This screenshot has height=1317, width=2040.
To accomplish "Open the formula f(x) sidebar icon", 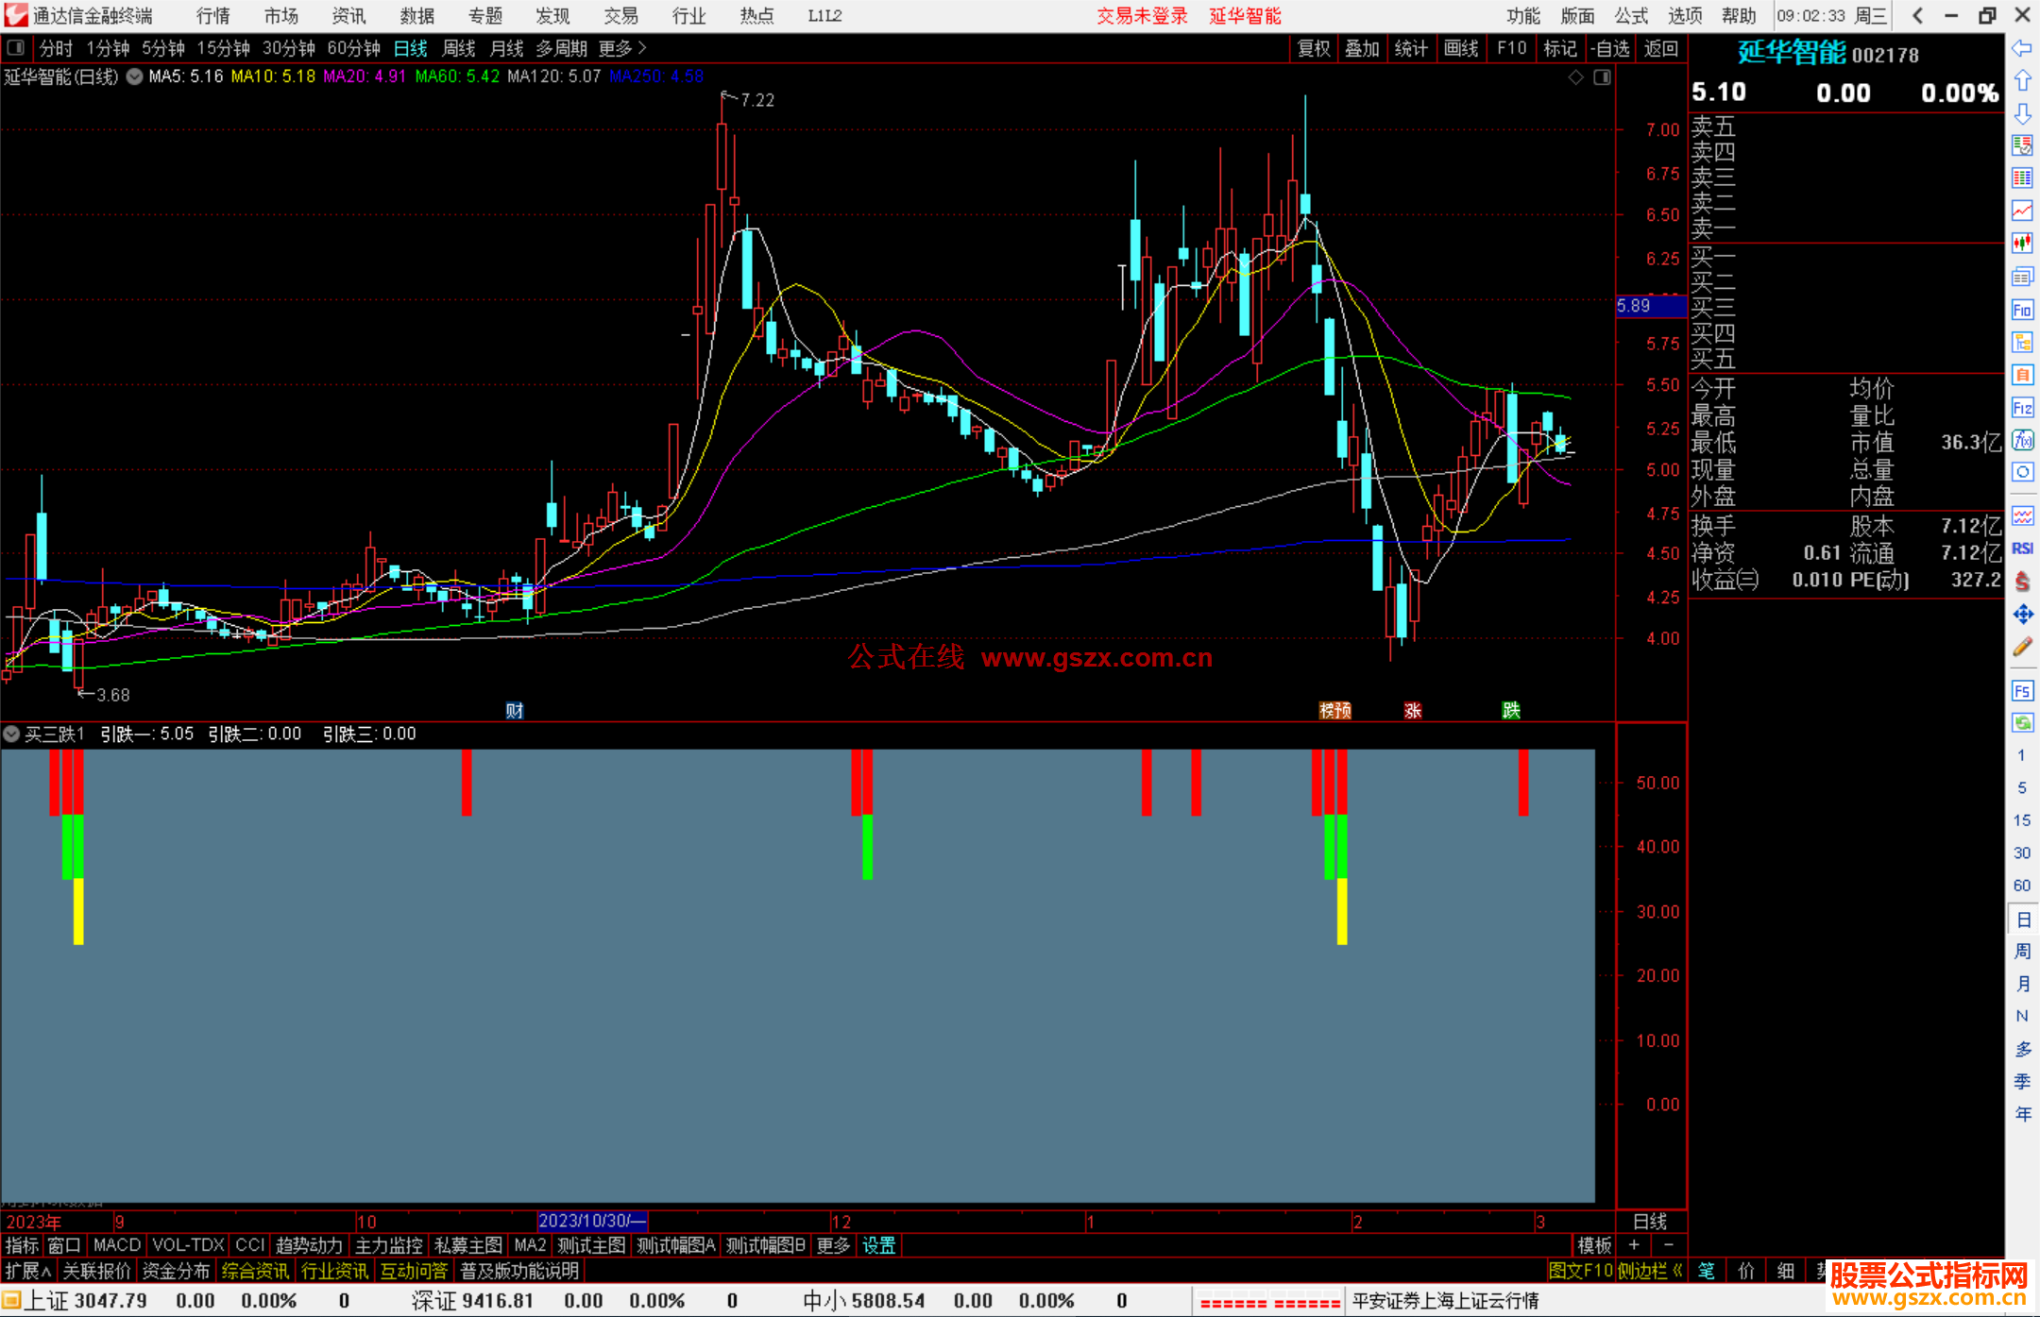I will pyautogui.click(x=2022, y=440).
